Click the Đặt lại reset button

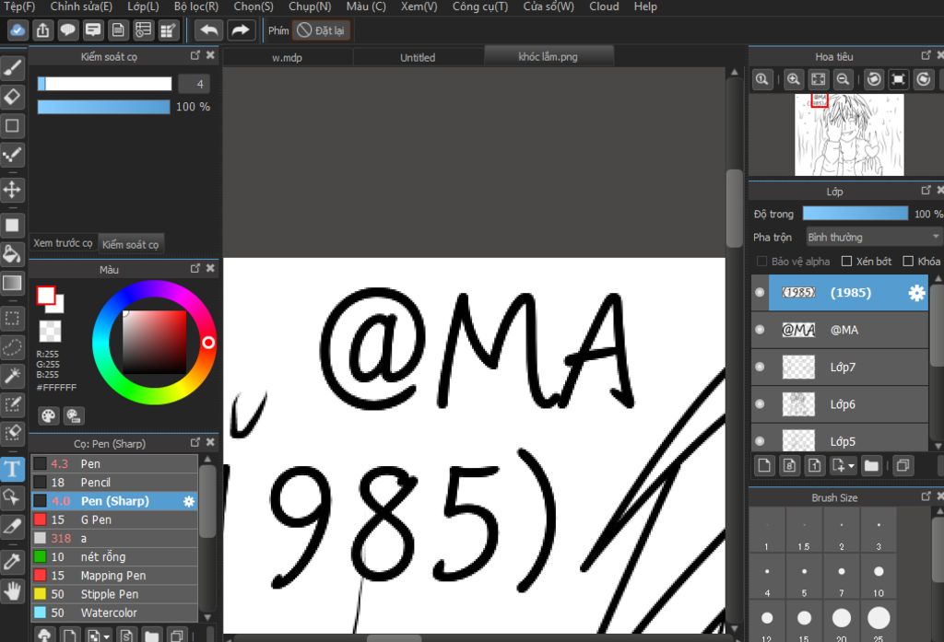[x=322, y=30]
